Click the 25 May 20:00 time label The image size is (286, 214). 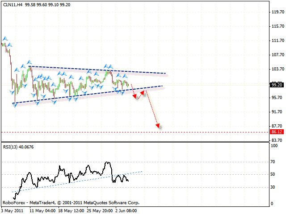(100, 210)
